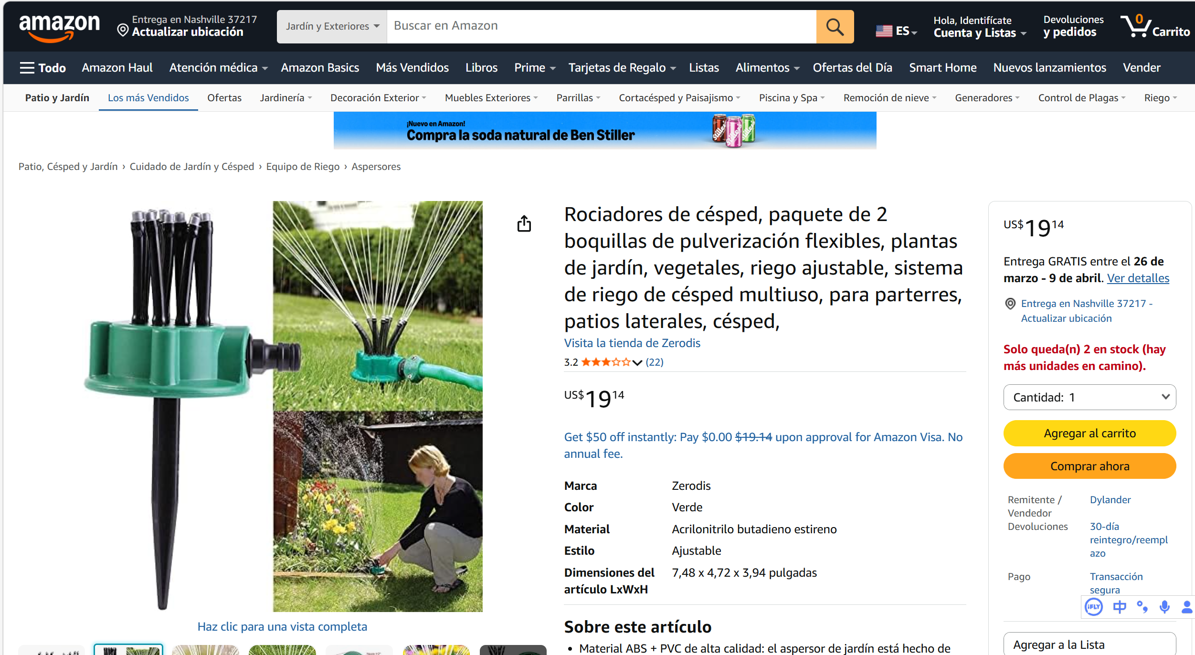
Task: Click the iFLY microphone icon
Action: point(1164,607)
